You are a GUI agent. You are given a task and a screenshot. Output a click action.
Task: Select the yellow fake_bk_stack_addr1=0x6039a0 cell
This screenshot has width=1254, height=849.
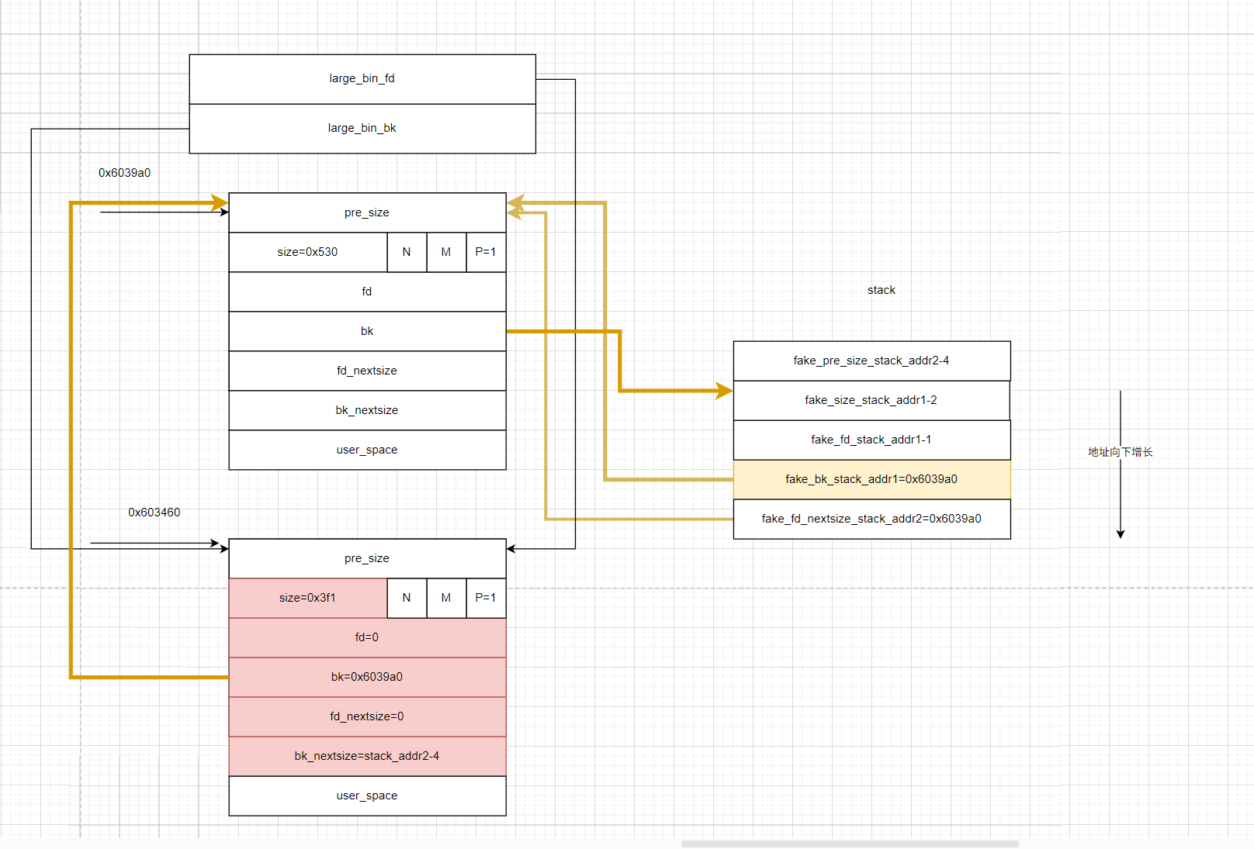tap(871, 479)
